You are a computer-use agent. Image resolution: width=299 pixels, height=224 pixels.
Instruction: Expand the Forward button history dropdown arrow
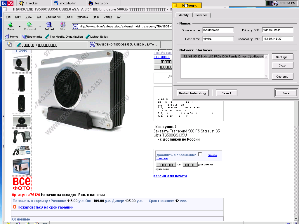click(x=39, y=26)
